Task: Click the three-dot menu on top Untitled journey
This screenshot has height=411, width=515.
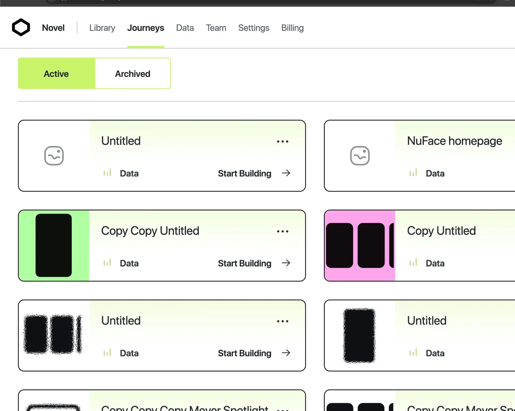Action: click(x=283, y=140)
